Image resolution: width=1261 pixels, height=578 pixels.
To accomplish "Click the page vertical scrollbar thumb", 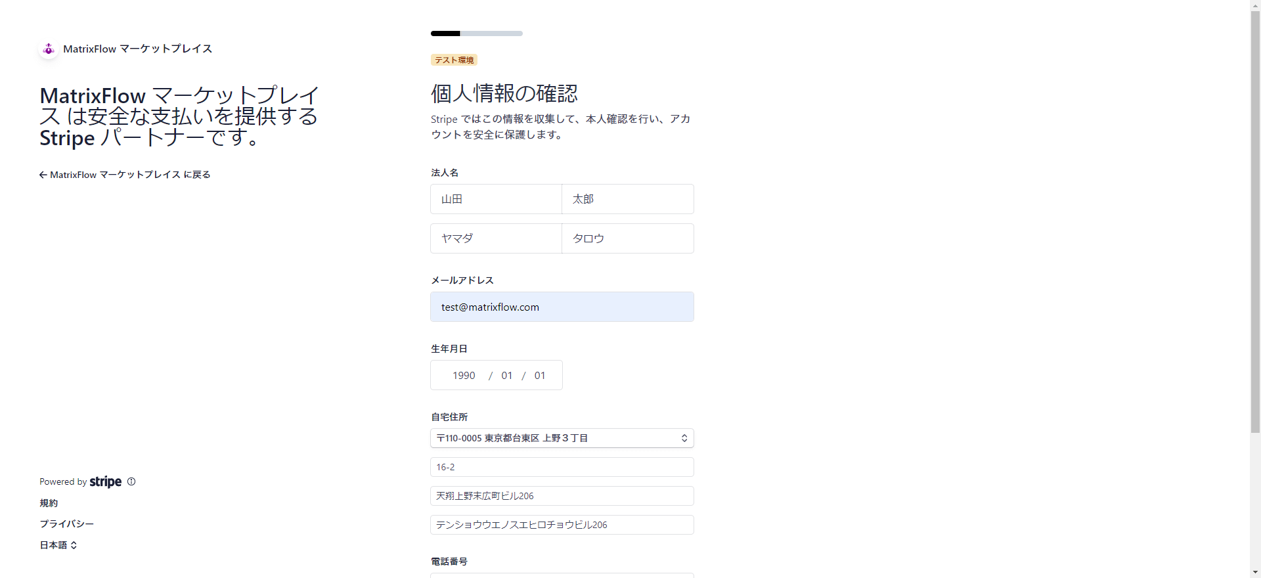I will 1255,222.
